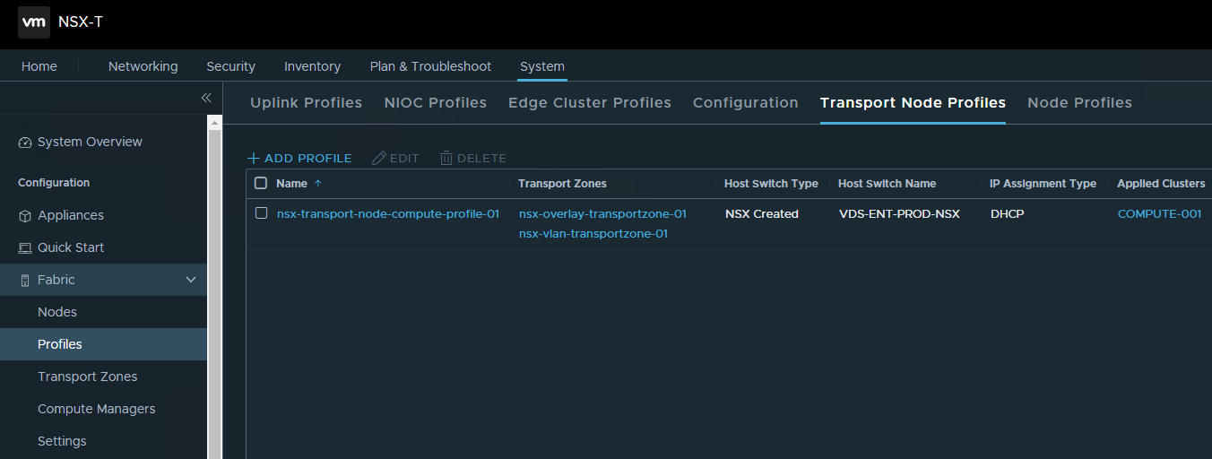
Task: Open the Configuration profiles tab
Action: (x=746, y=103)
